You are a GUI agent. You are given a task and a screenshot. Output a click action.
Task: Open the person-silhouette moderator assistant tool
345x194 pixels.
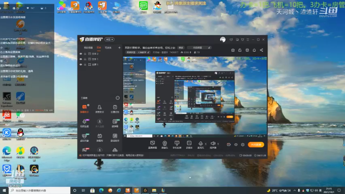pos(100,109)
